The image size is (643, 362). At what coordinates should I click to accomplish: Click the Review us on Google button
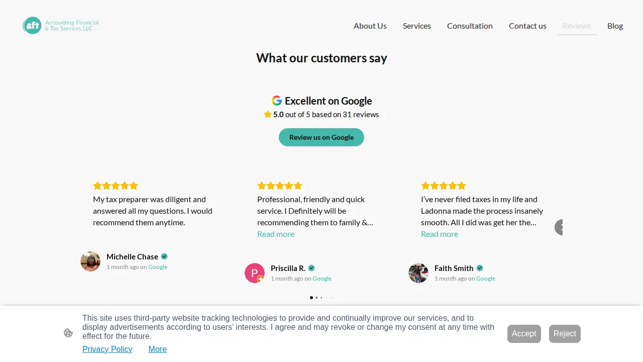tap(321, 137)
